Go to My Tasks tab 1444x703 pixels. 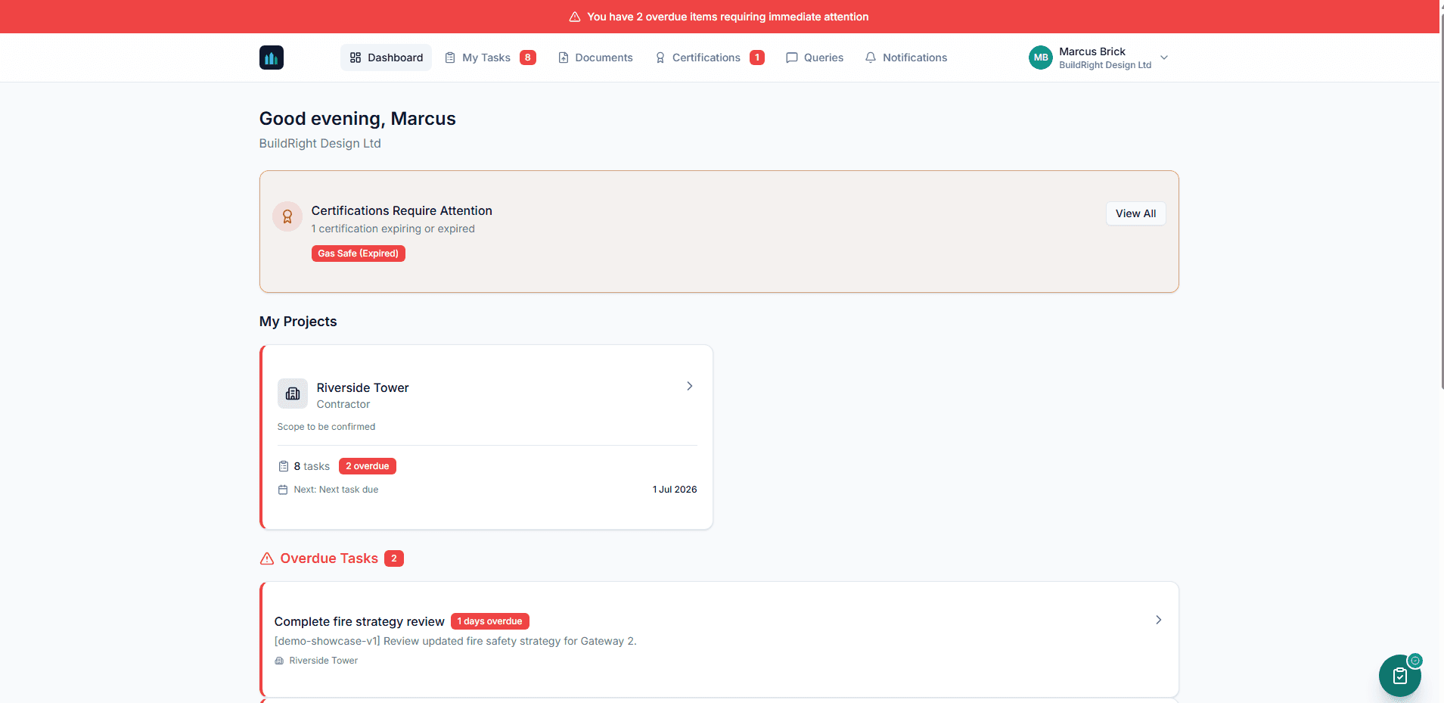[490, 58]
